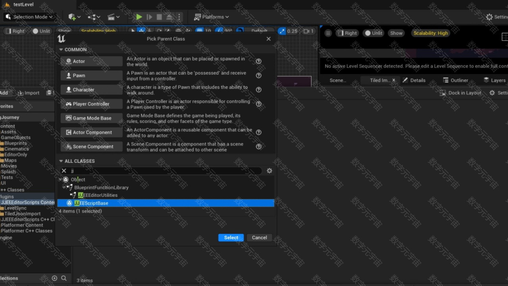Open help icon for Character
508x286 pixels.
[x=258, y=90]
